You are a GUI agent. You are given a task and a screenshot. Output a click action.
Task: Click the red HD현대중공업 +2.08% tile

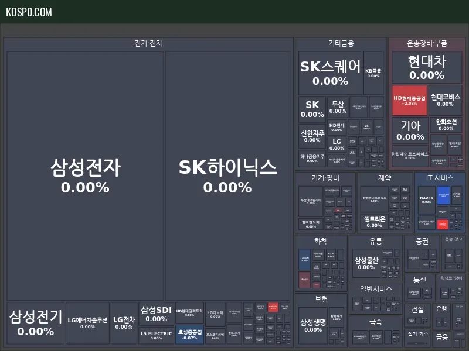point(409,100)
